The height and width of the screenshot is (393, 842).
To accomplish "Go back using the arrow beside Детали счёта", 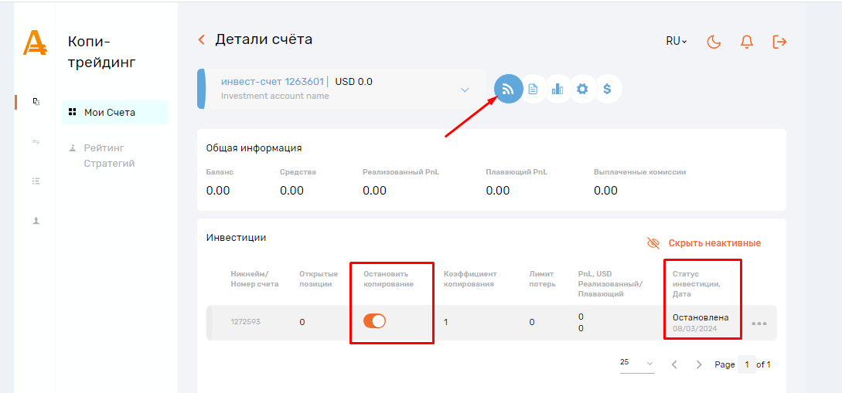I will pos(202,40).
